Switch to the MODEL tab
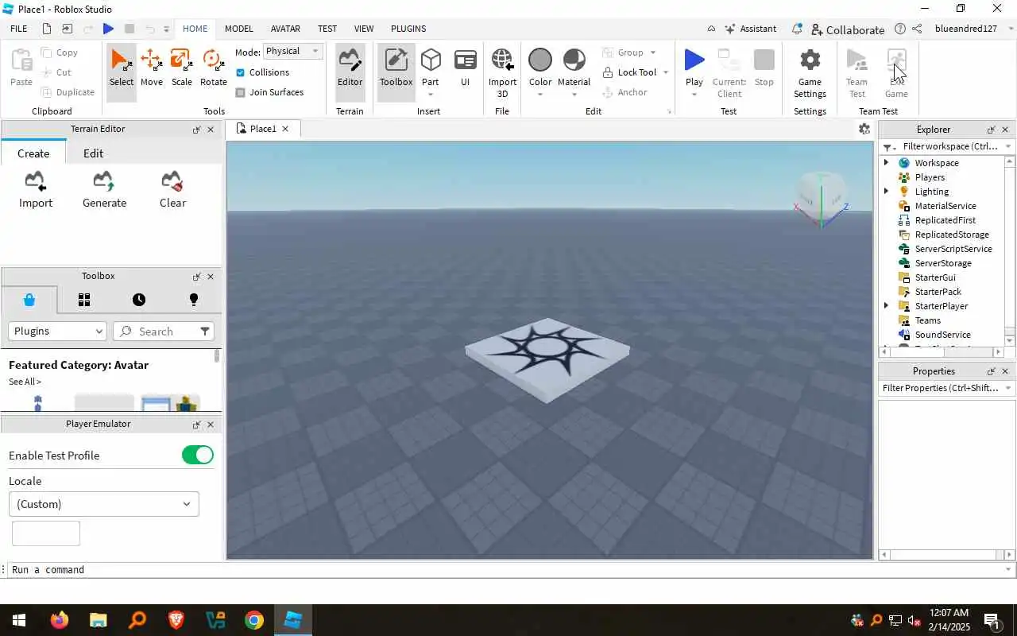The width and height of the screenshot is (1017, 636). (x=238, y=29)
